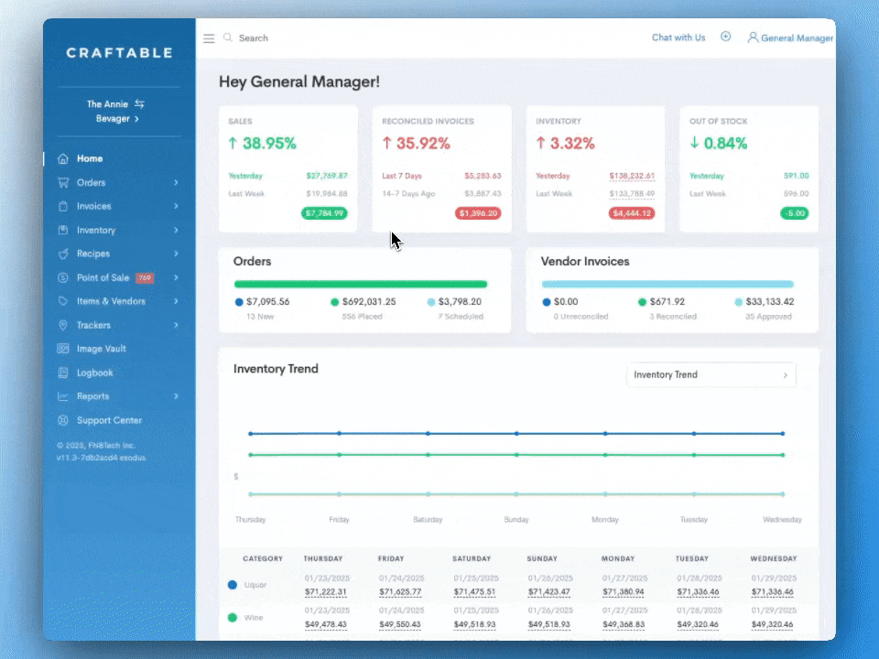Image resolution: width=879 pixels, height=659 pixels.
Task: Open the Inventory Trend chart dropdown
Action: [x=711, y=375]
